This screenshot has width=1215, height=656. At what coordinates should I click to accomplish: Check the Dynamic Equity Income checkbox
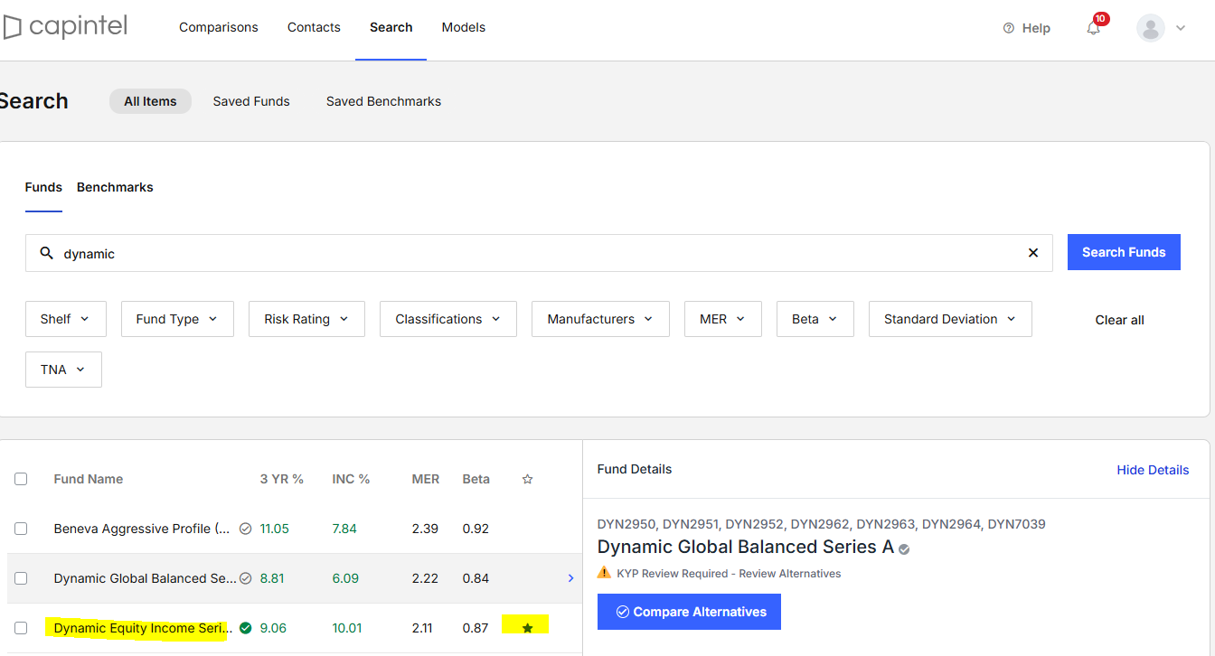(21, 627)
